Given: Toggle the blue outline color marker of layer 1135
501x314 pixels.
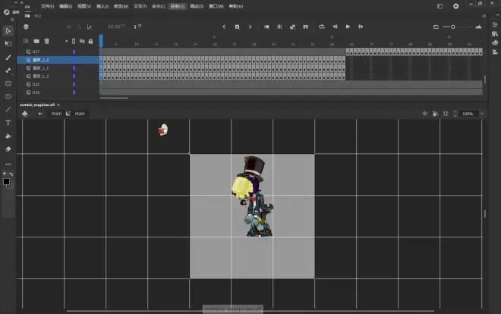Looking at the screenshot, I should point(74,84).
